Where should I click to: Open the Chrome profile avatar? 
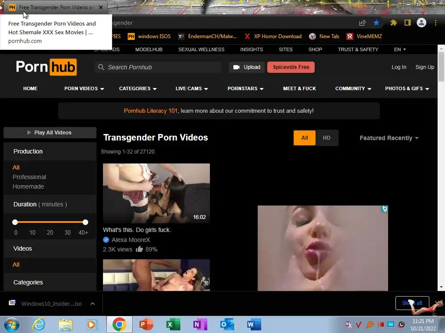pyautogui.click(x=422, y=23)
